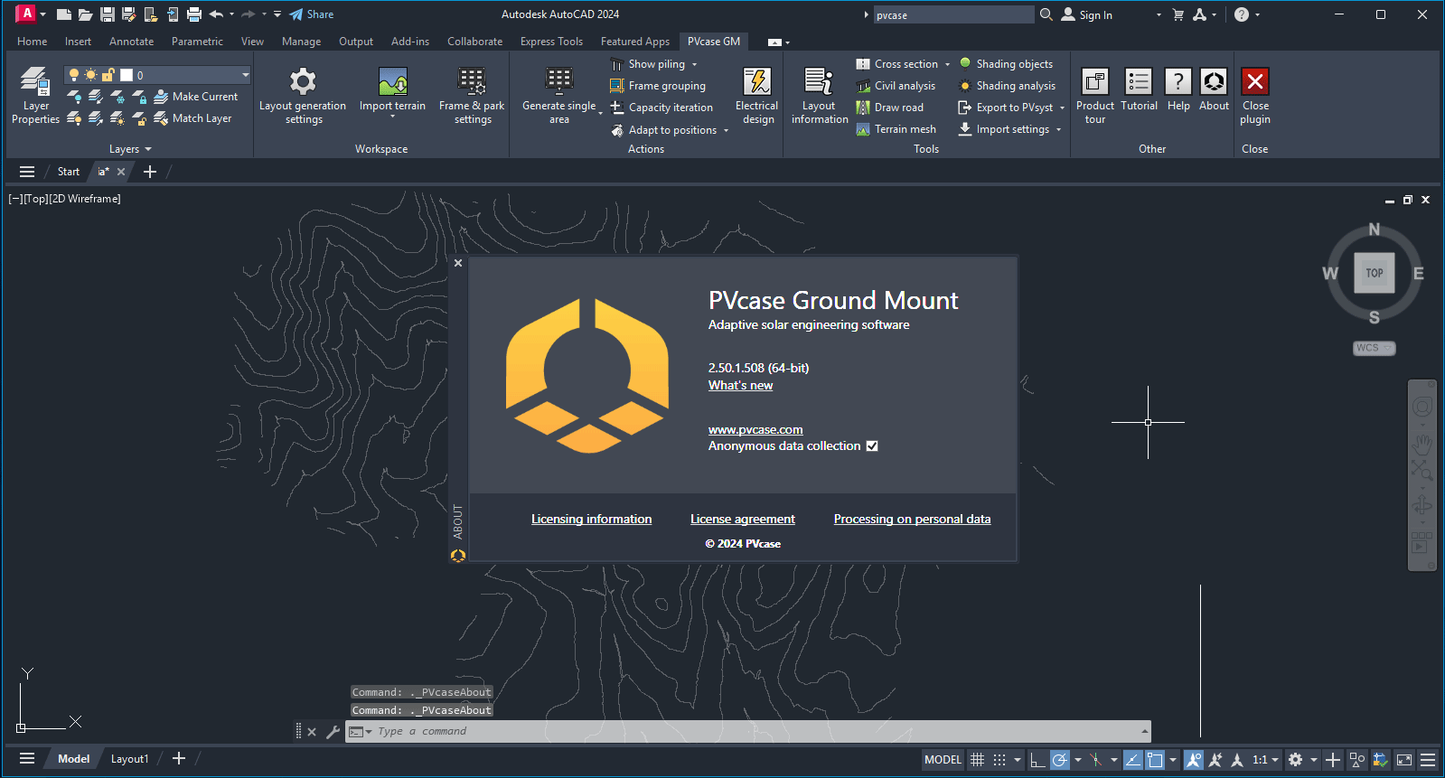The height and width of the screenshot is (778, 1445).
Task: Switch to the Annotate ribbon tab
Action: pos(131,42)
